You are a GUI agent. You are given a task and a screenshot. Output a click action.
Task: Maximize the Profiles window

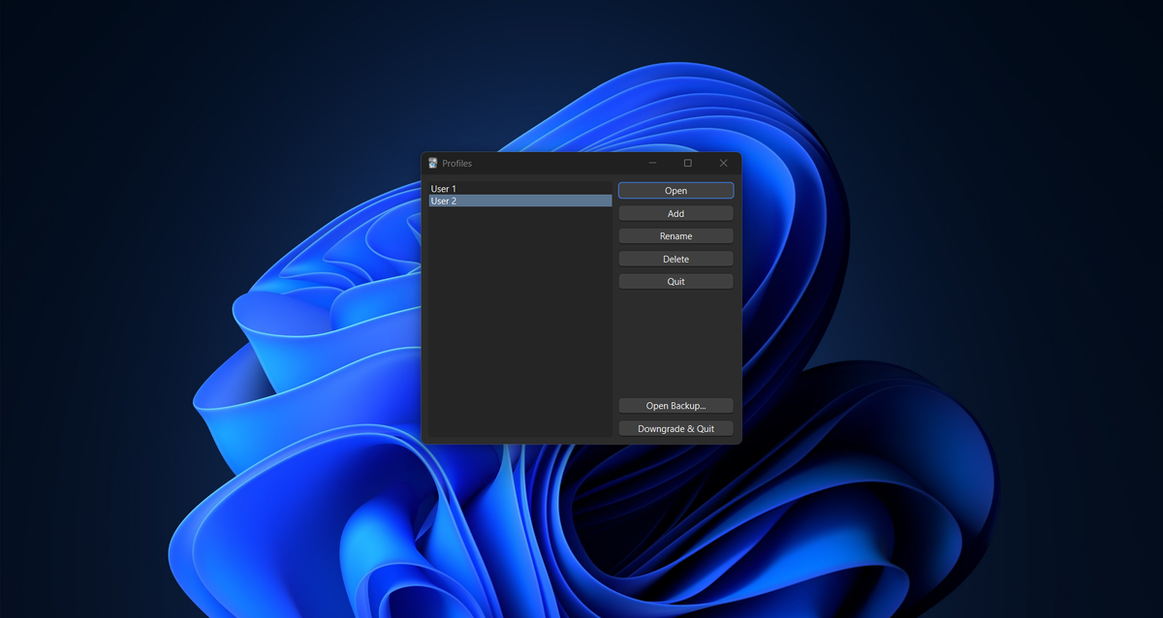pos(688,163)
